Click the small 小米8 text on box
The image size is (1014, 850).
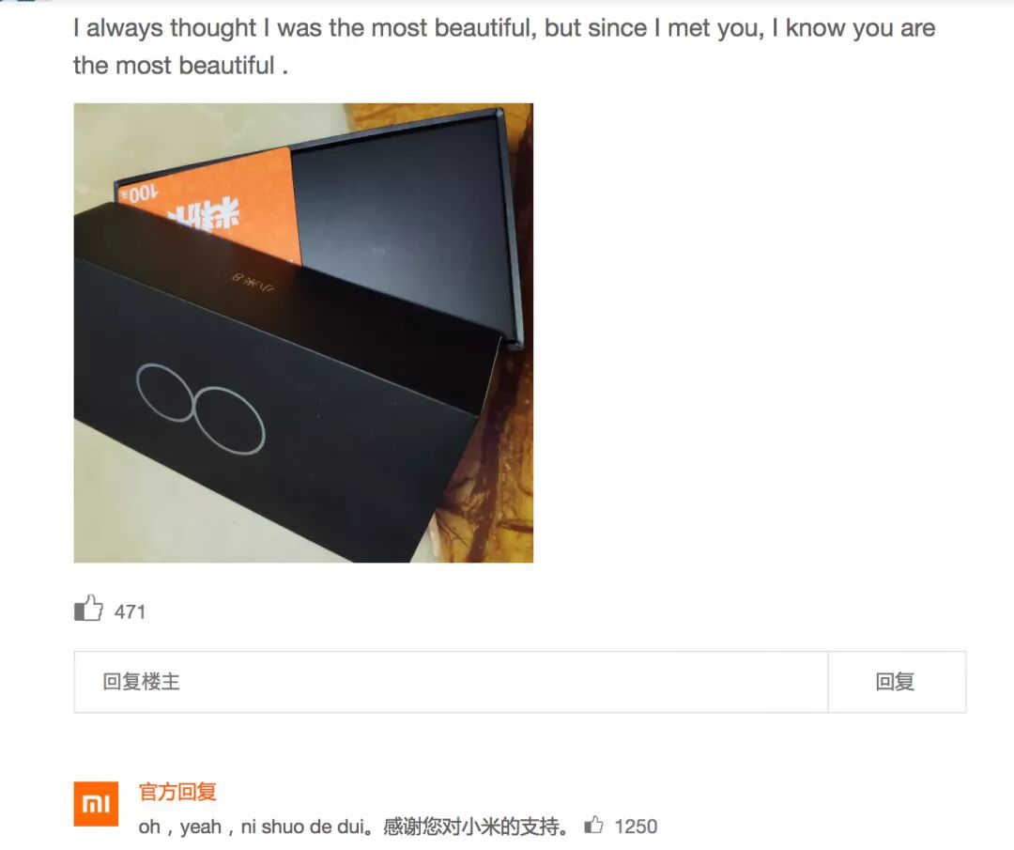click(x=253, y=282)
